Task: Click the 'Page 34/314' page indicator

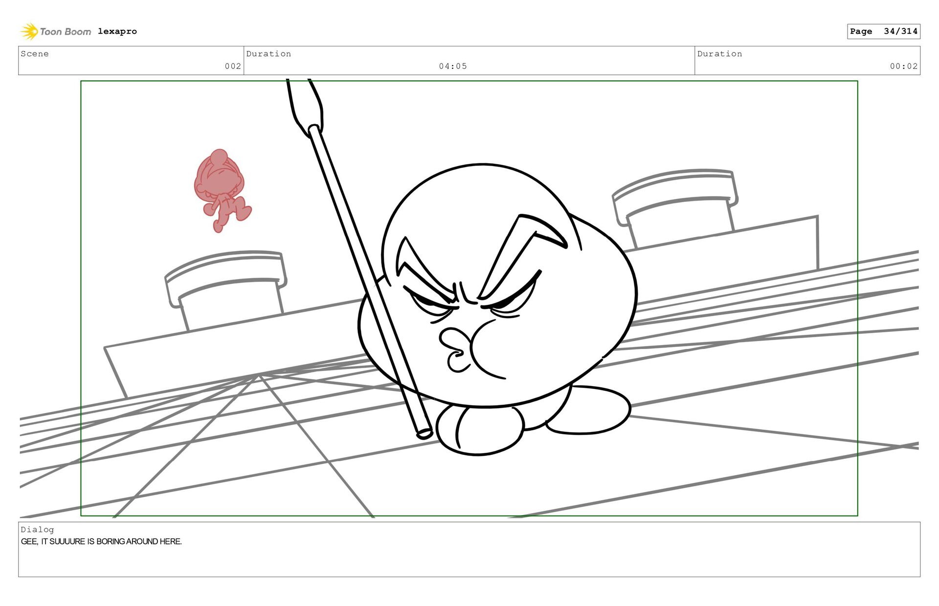Action: [884, 31]
